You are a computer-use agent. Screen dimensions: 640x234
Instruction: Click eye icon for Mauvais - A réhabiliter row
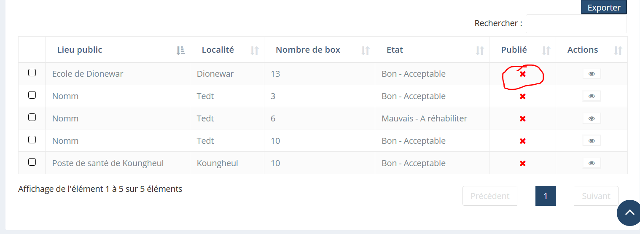592,118
